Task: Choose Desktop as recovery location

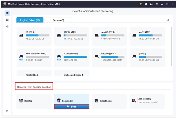Action: 34,101
